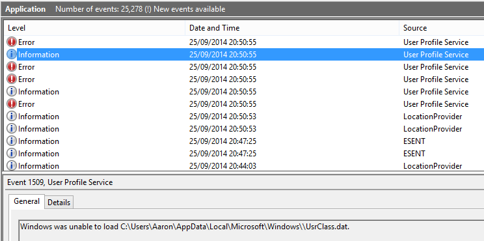The width and height of the screenshot is (484, 241).
Task: Select the sixth row Error at 20:50:55
Action: (244, 104)
